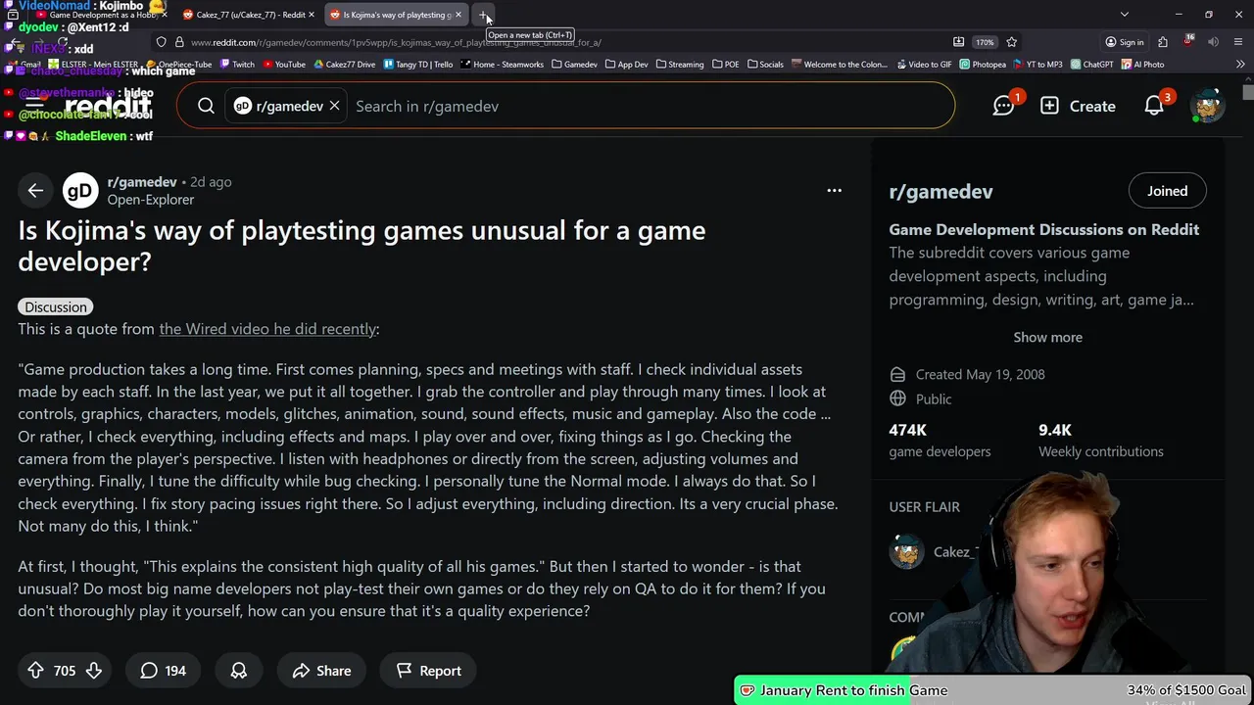Open the Open-Explorer author profile
The height and width of the screenshot is (705, 1254).
click(x=151, y=200)
